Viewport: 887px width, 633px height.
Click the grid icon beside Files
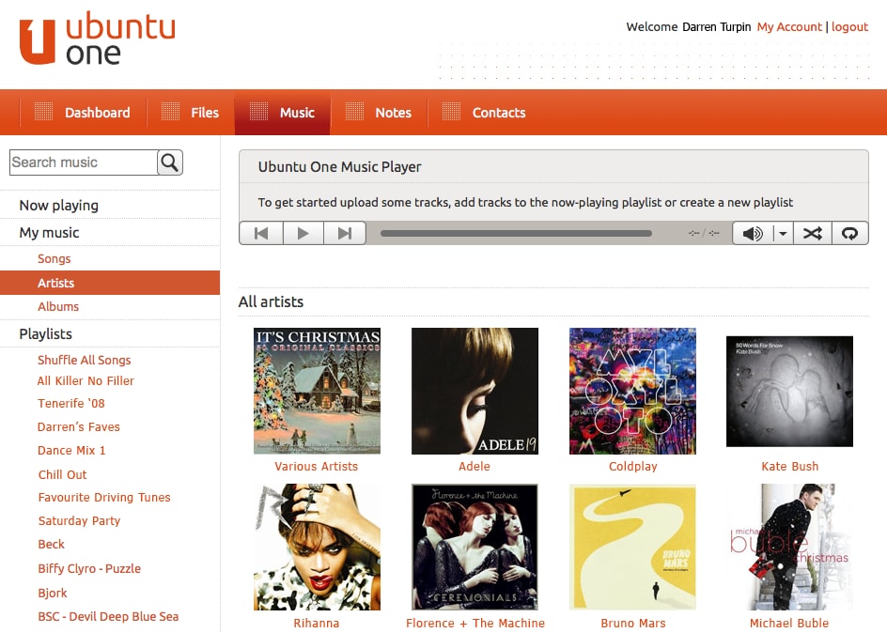[x=170, y=112]
